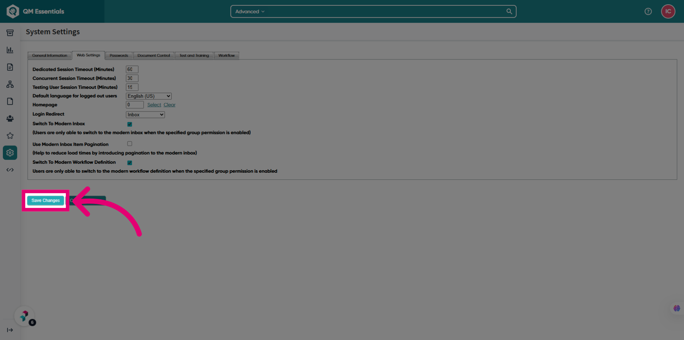Open the users group sidebar icon
Viewport: 684px width, 340px height.
click(x=10, y=118)
